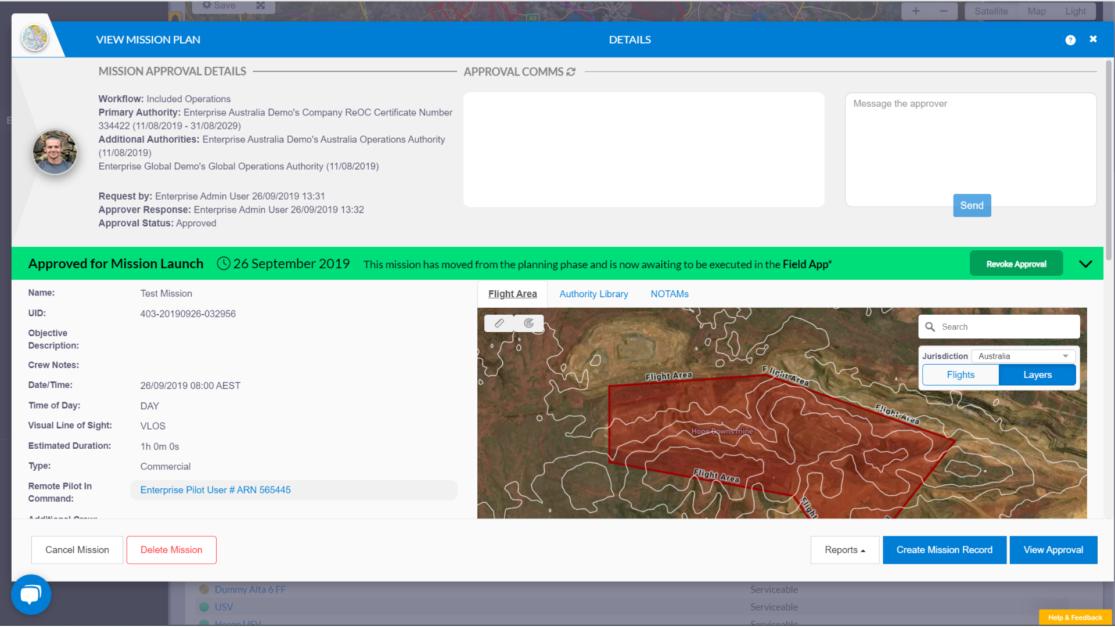Image resolution: width=1115 pixels, height=627 pixels.
Task: Switch to the Authority Library tab
Action: pos(594,294)
